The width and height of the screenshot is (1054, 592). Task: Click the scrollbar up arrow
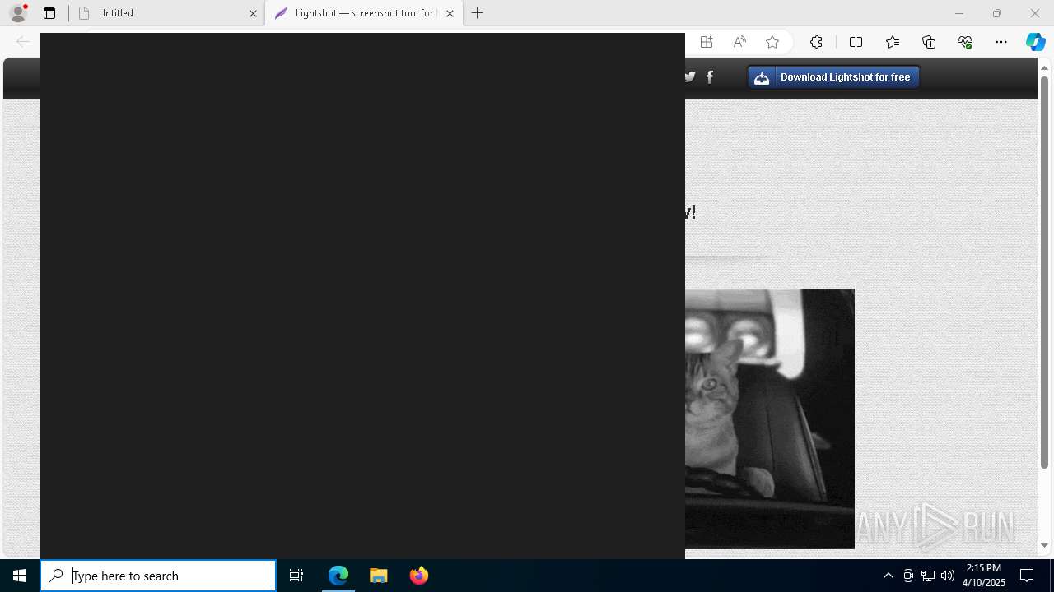[x=1044, y=67]
